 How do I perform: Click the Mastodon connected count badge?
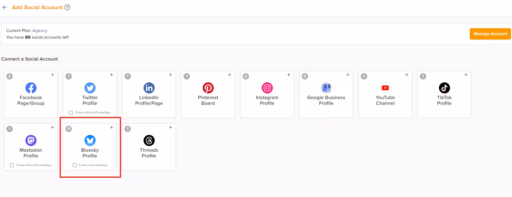[x=10, y=129]
